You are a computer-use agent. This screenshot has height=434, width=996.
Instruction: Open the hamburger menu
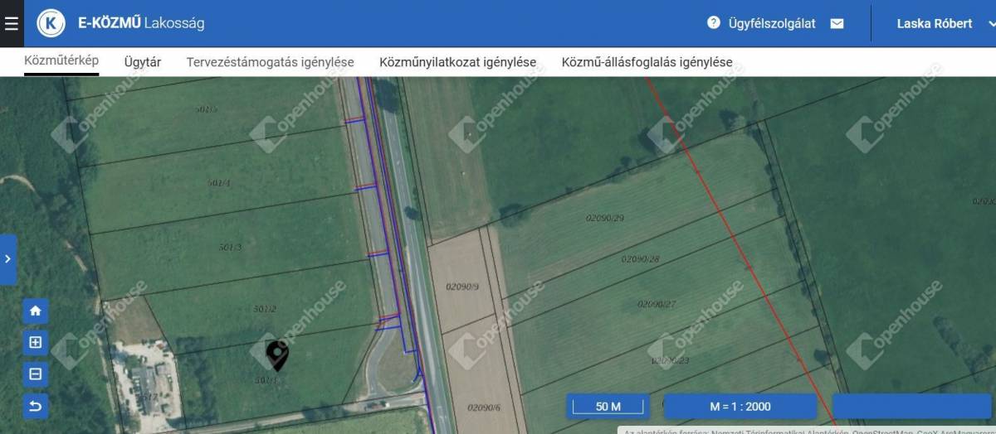click(x=12, y=23)
